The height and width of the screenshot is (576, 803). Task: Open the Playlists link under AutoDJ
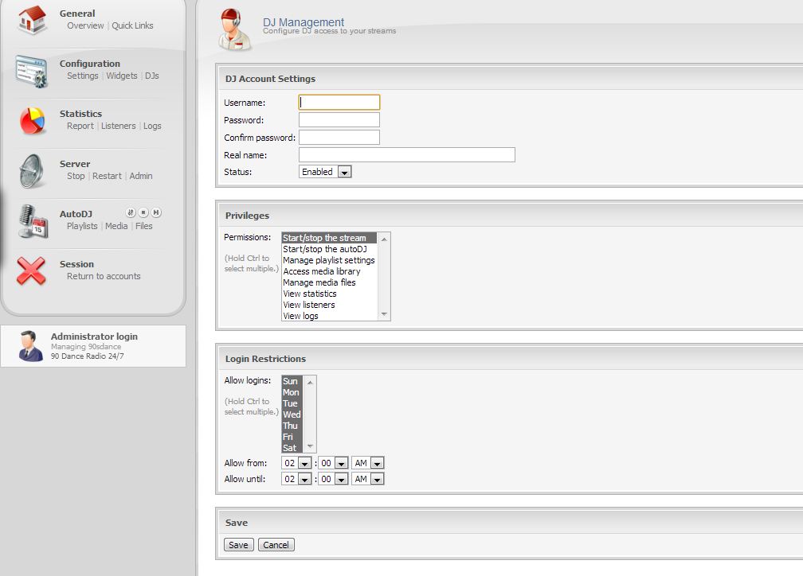82,226
